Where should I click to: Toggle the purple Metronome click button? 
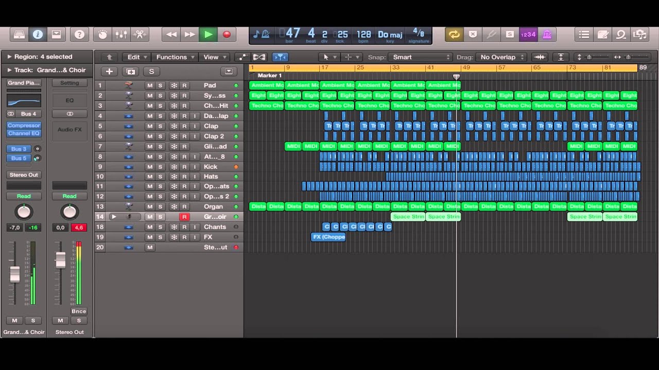(x=547, y=34)
